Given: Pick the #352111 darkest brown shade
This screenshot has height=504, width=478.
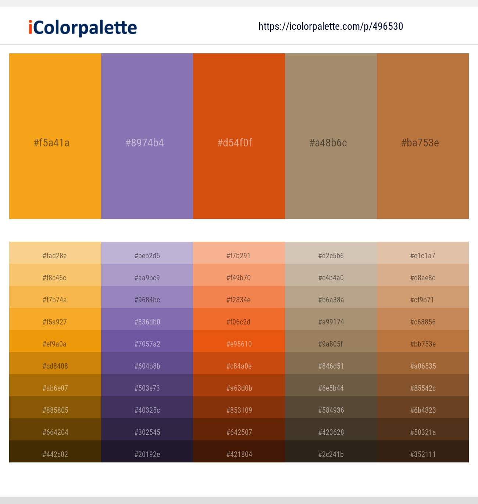Looking at the screenshot, I should [423, 451].
